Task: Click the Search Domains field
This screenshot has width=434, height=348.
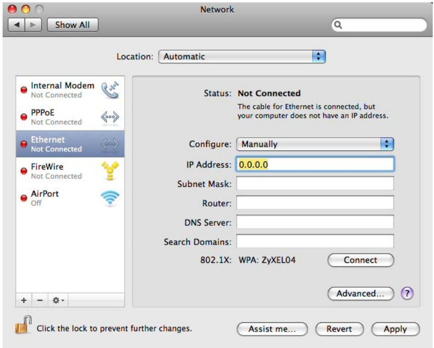Action: [315, 241]
